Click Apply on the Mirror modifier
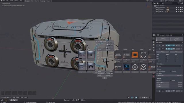Screen dimensions: 184x103 tap(162, 52)
